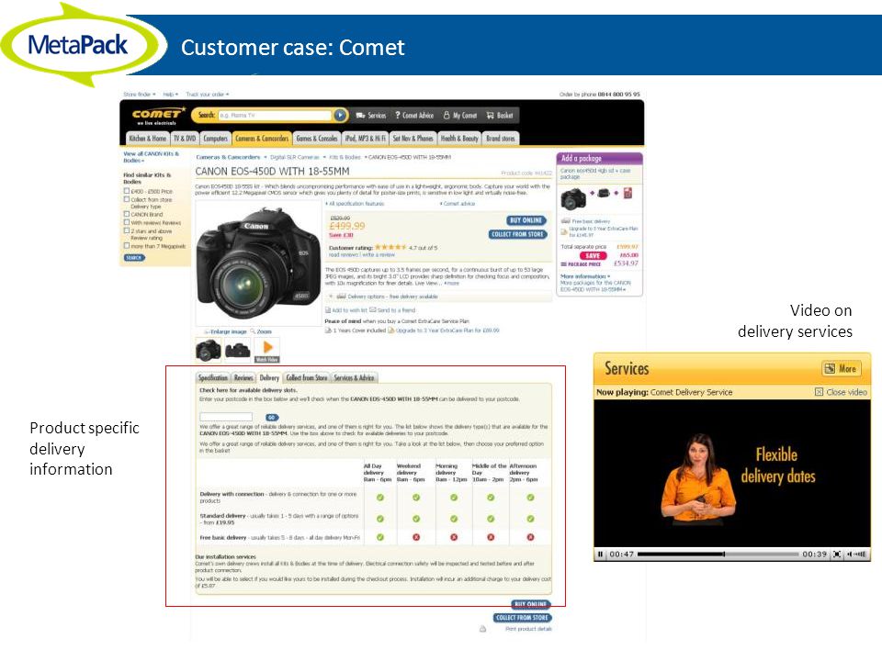Click the volume control in the video player
Viewport: 882px width, 661px height.
[x=856, y=555]
